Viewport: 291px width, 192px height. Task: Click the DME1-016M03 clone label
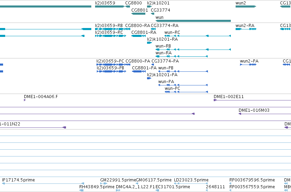click(254, 110)
